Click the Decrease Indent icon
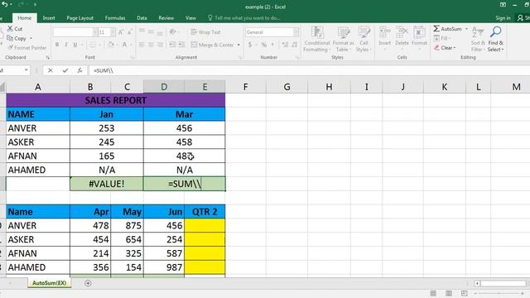The height and width of the screenshot is (298, 530). (x=172, y=45)
